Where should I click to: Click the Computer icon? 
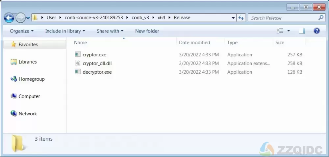pos(13,96)
